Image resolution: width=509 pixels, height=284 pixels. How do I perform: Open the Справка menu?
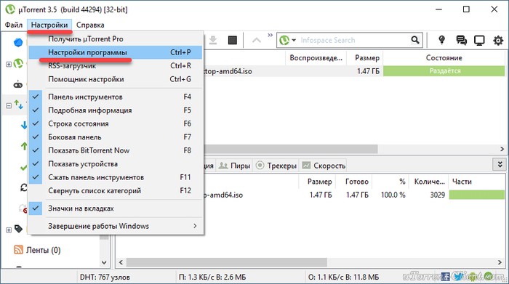click(x=90, y=25)
